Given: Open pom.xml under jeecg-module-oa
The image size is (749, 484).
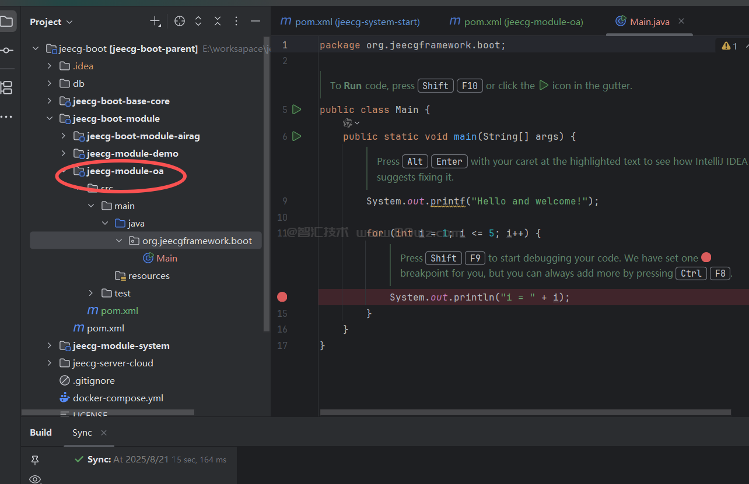Looking at the screenshot, I should coord(113,310).
